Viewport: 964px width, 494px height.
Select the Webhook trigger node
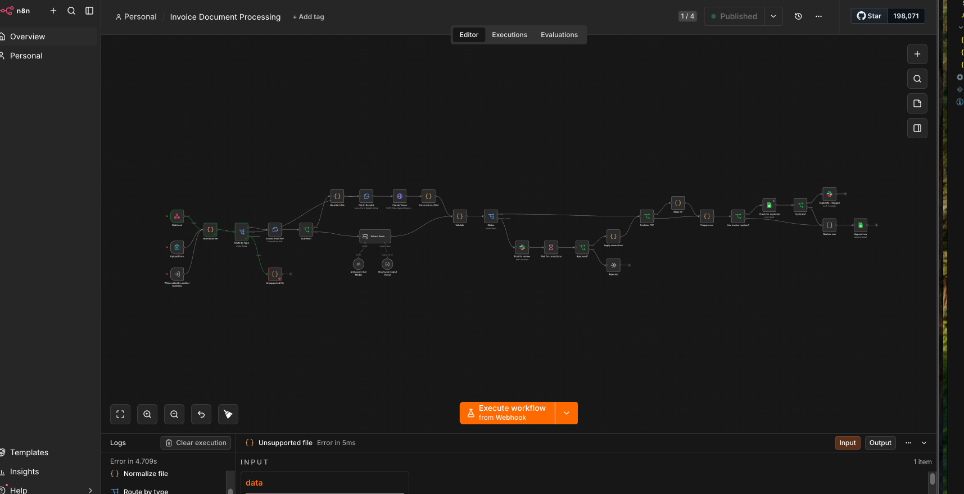(x=177, y=216)
